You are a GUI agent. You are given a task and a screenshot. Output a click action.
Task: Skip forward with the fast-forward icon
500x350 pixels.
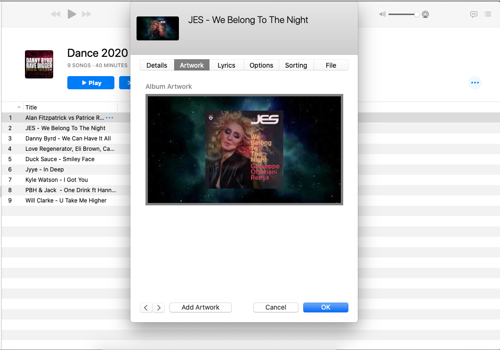point(87,14)
